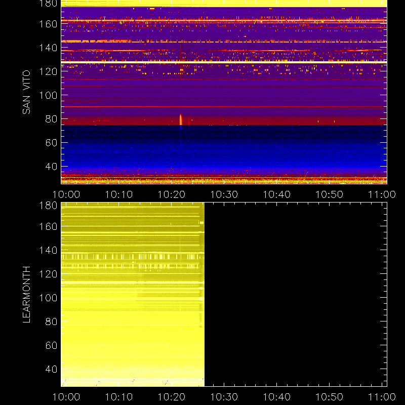Click San Vito frequency label 80
Image resolution: width=405 pixels, height=405 pixels.
(52, 119)
